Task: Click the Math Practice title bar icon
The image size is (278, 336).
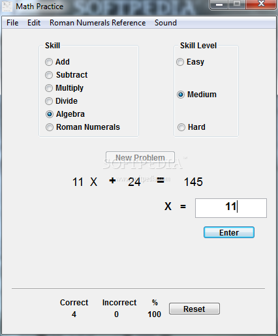Action: 7,7
